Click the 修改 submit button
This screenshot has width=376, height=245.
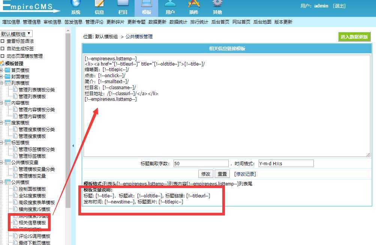pos(206,174)
